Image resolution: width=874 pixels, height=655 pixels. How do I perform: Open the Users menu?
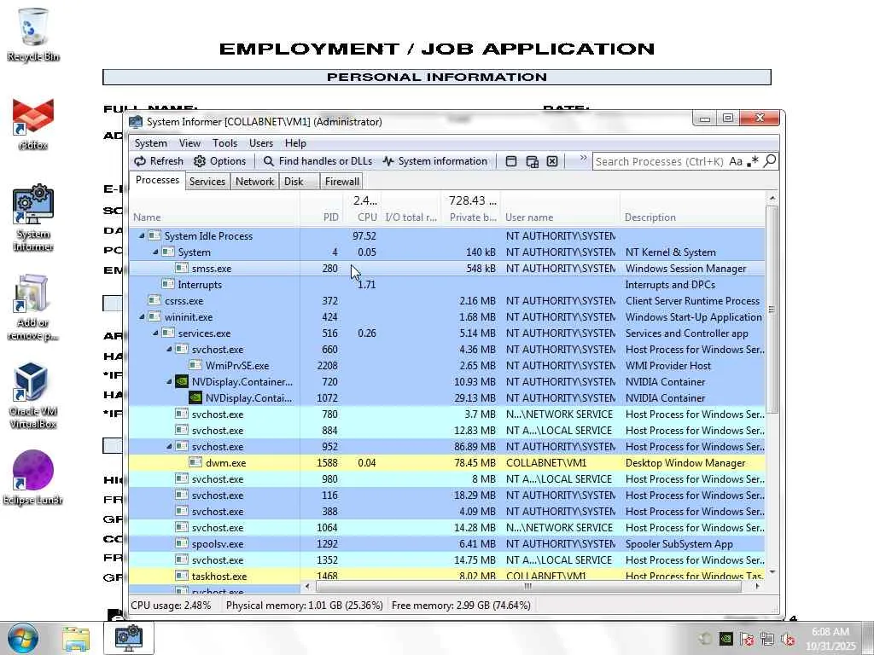(x=261, y=143)
